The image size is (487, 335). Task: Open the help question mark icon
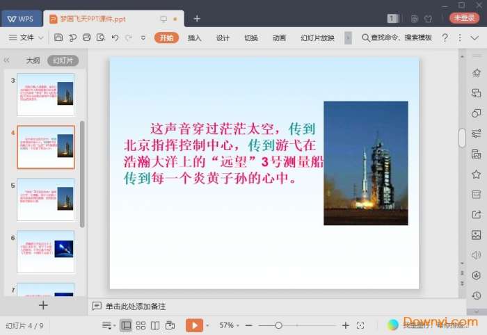pos(445,38)
